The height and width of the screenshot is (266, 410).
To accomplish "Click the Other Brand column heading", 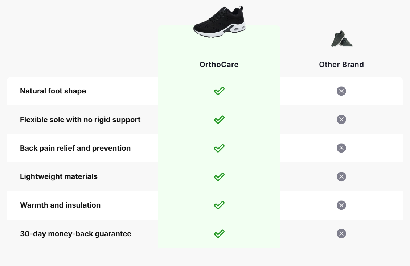I will pyautogui.click(x=341, y=65).
